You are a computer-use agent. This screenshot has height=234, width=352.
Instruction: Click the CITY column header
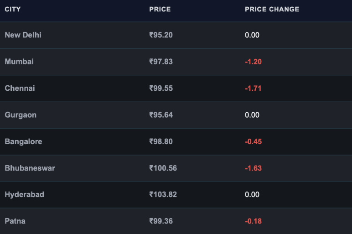tap(13, 9)
